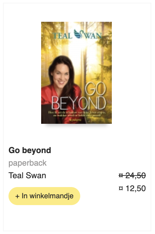Image resolution: width=155 pixels, height=234 pixels.
Task: Click the Dutch subtitle on the cover
Action: click(x=77, y=114)
